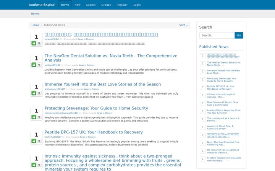Downvote the first post by tayalcol291641
The image size is (275, 171).
click(x=39, y=43)
